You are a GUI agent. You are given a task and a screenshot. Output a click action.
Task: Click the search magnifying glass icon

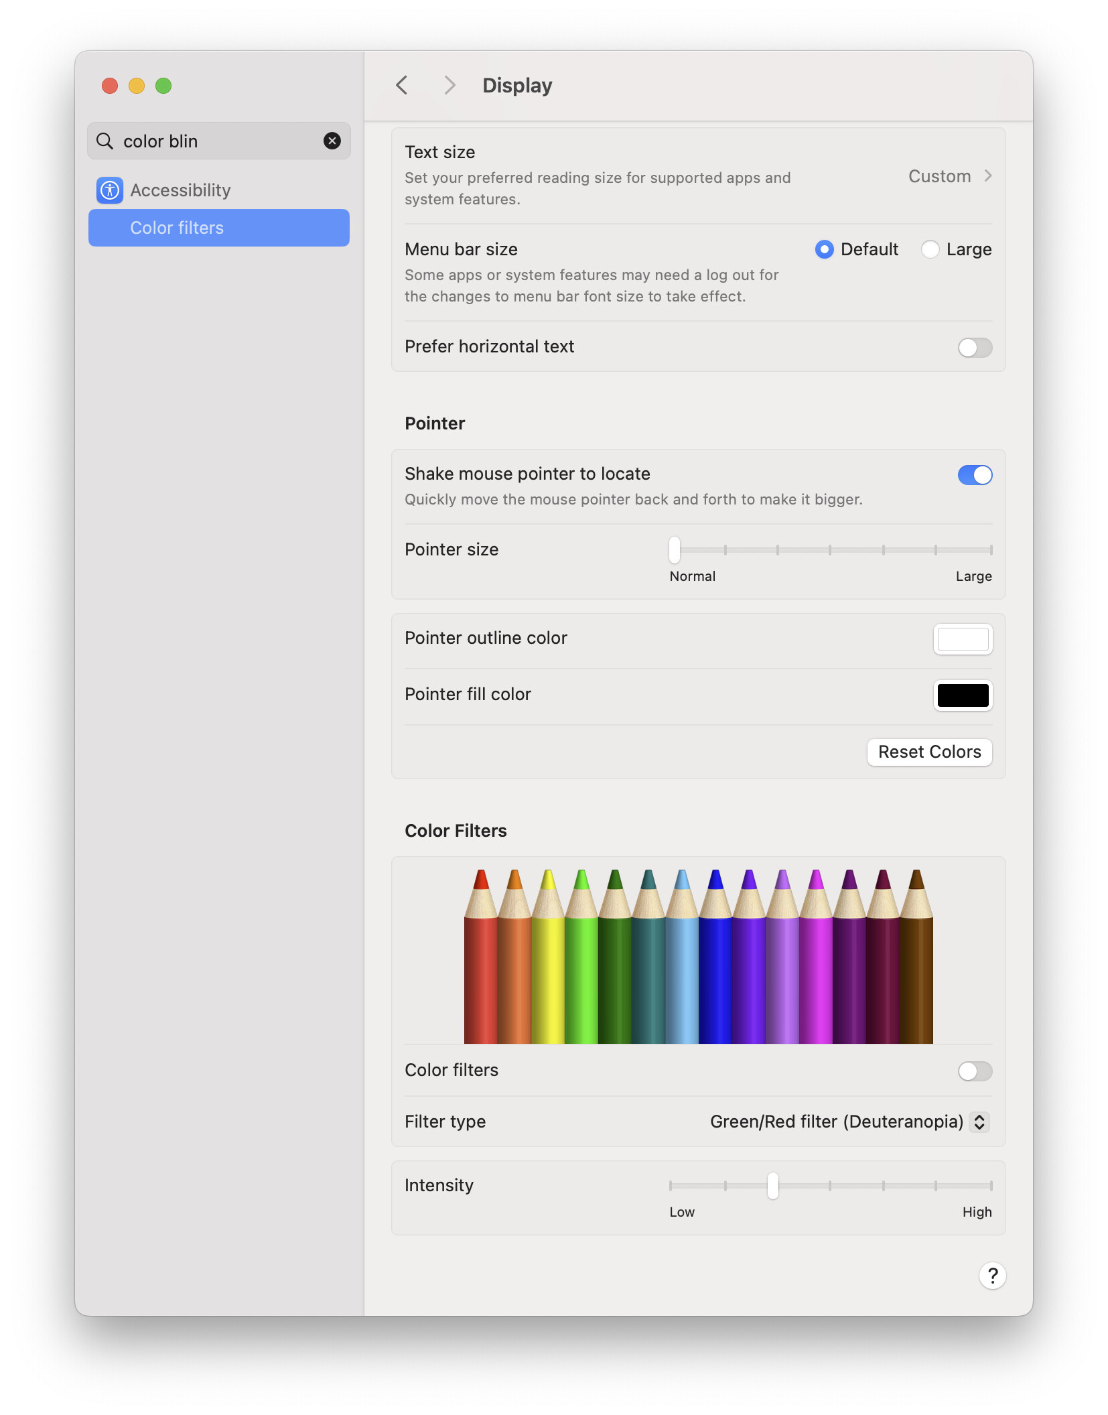tap(105, 141)
